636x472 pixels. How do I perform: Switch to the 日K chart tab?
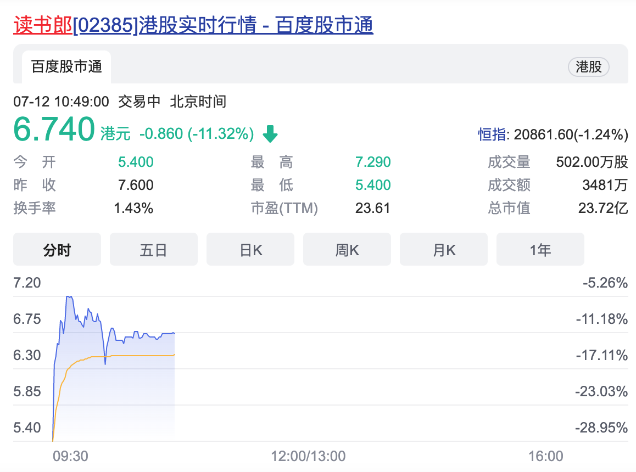pyautogui.click(x=250, y=249)
